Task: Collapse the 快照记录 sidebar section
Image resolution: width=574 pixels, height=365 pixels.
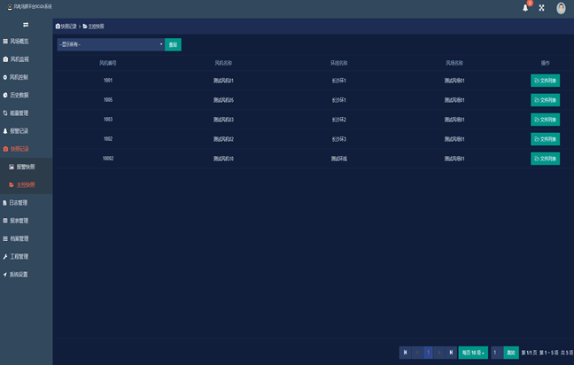Action: tap(19, 149)
